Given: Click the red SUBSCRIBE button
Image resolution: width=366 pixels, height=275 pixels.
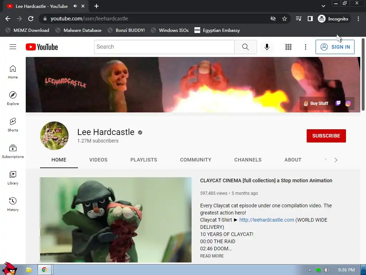Looking at the screenshot, I should 326,136.
